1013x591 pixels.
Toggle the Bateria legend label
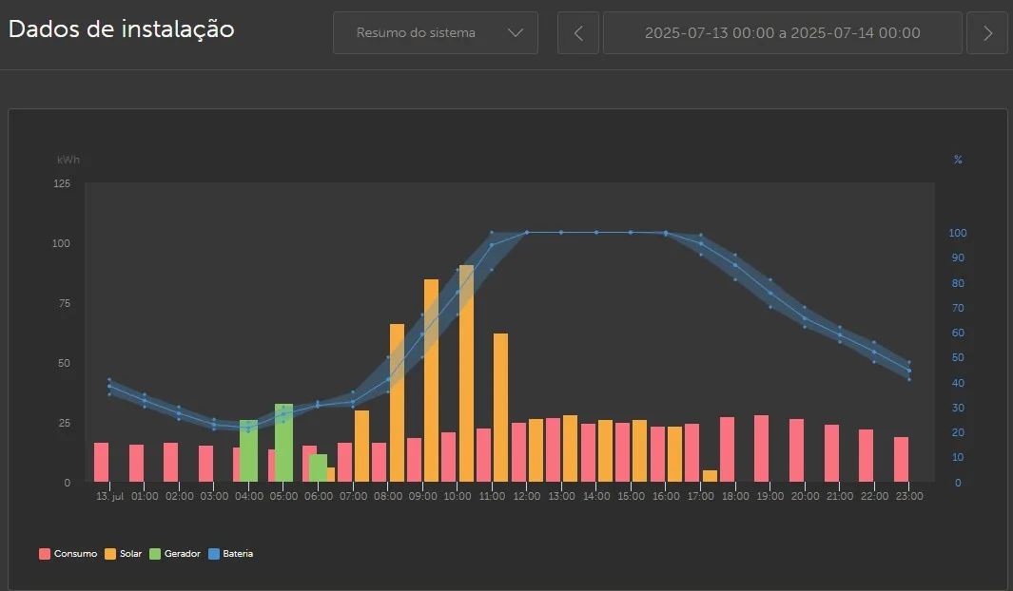click(238, 553)
